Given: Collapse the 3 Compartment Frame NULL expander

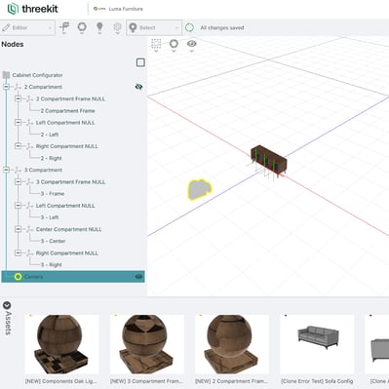Looking at the screenshot, I should click(19, 182).
